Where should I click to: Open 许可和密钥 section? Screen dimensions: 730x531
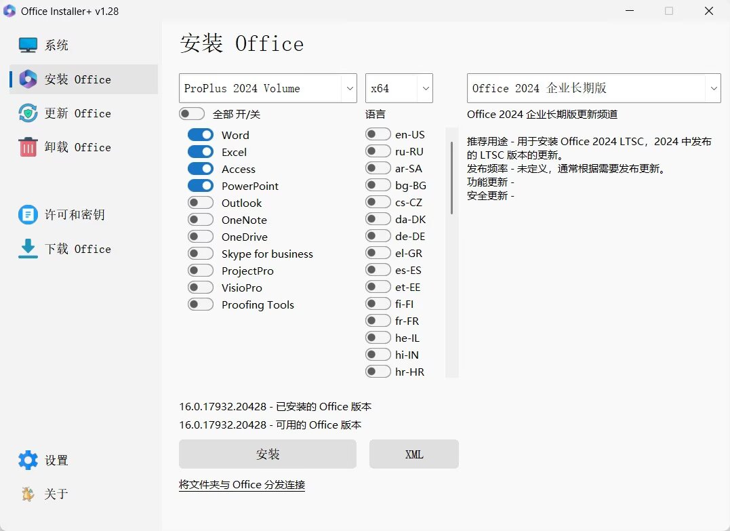click(x=84, y=215)
